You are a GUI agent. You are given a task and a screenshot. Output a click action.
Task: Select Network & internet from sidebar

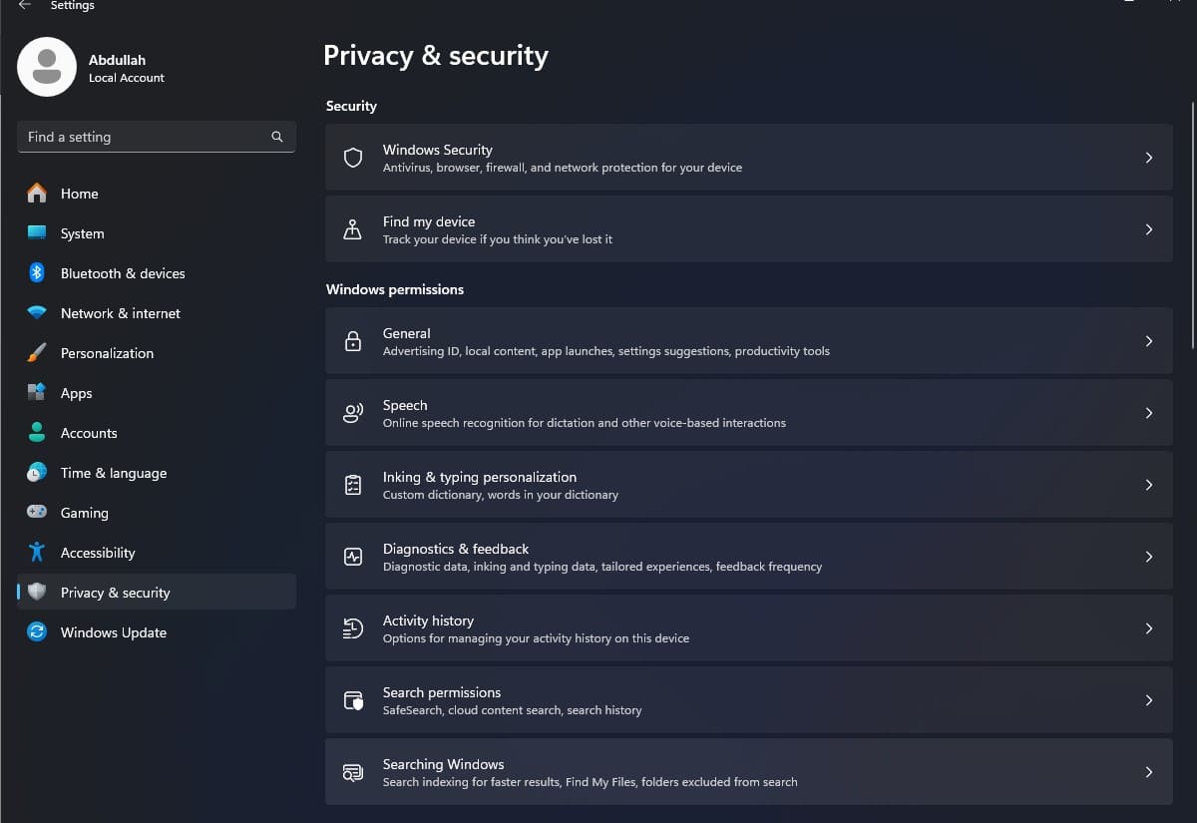click(120, 313)
